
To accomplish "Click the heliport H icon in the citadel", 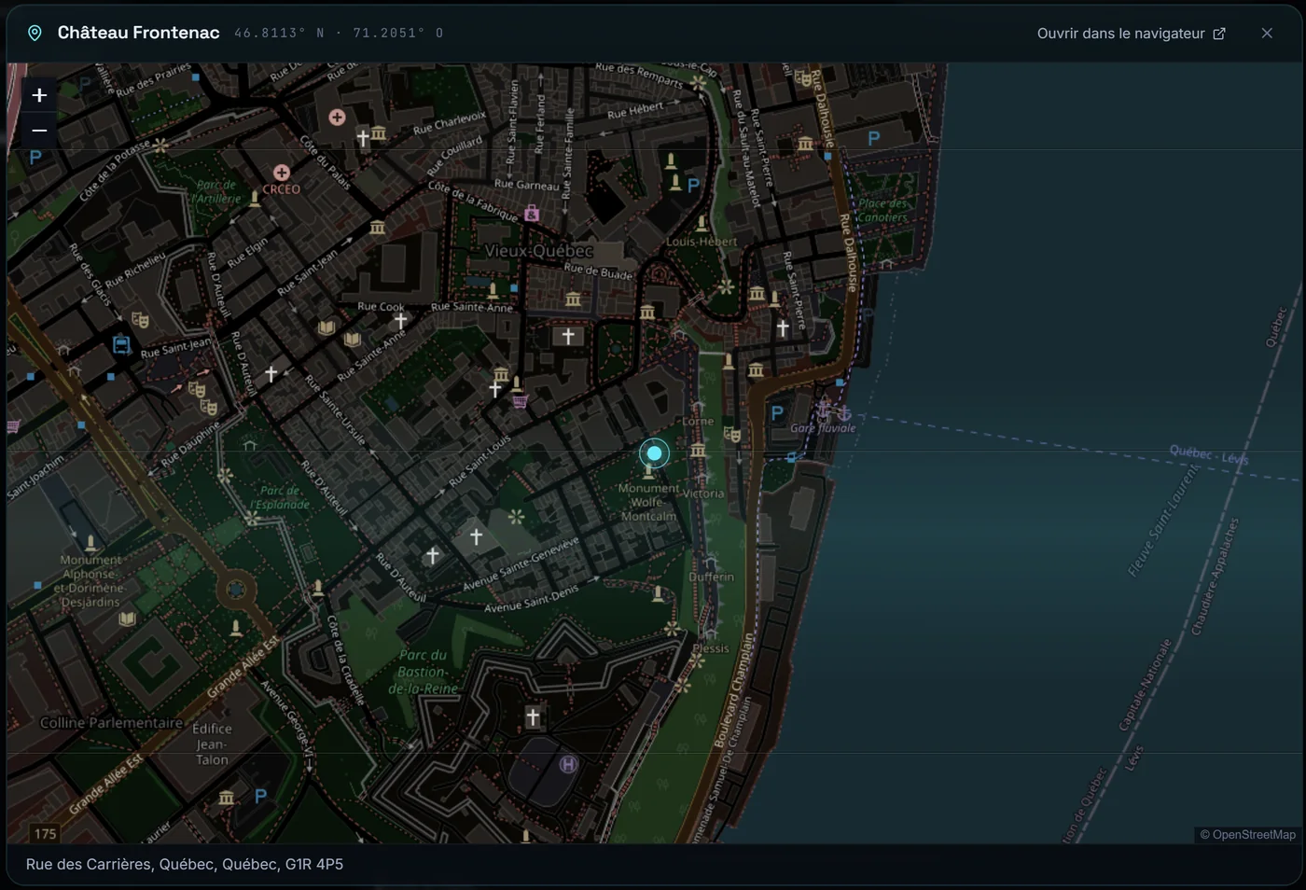I will coord(568,765).
